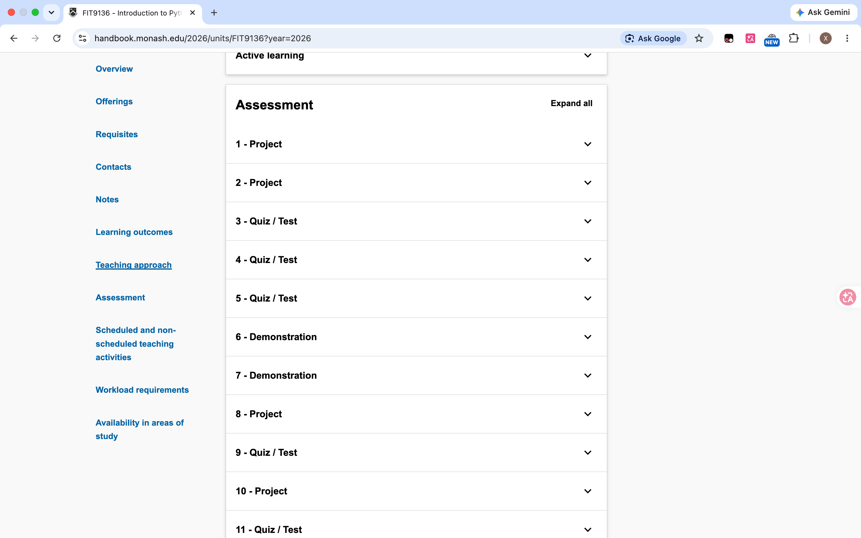Open Availability in areas of study link
Screen dimensions: 861x538
pyautogui.click(x=140, y=430)
